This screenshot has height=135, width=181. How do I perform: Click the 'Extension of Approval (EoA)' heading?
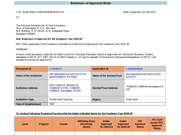click(x=91, y=3)
